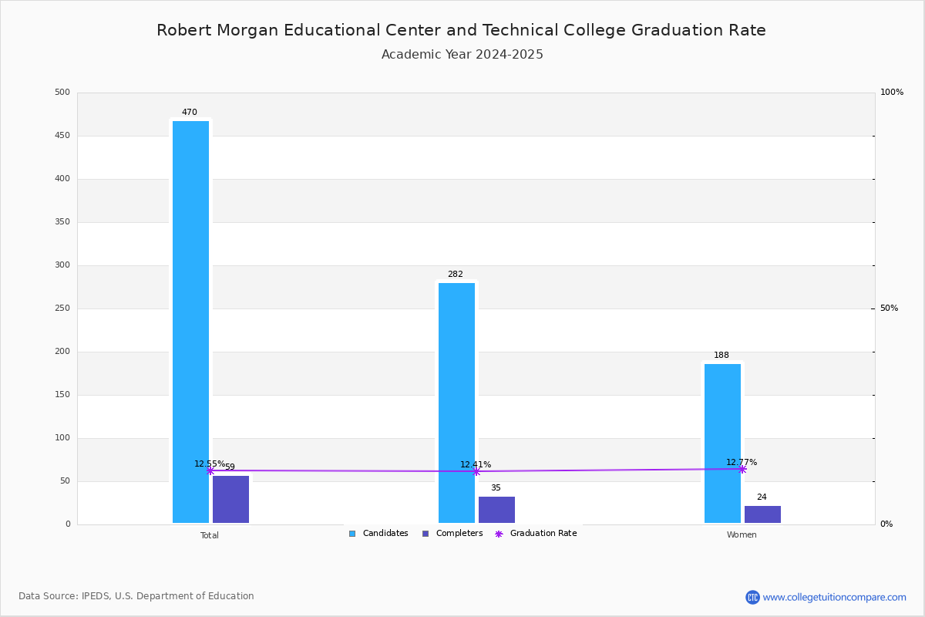Click the middle candidates bar showing 282
Viewport: 925px width, 617px height.
pyautogui.click(x=456, y=403)
